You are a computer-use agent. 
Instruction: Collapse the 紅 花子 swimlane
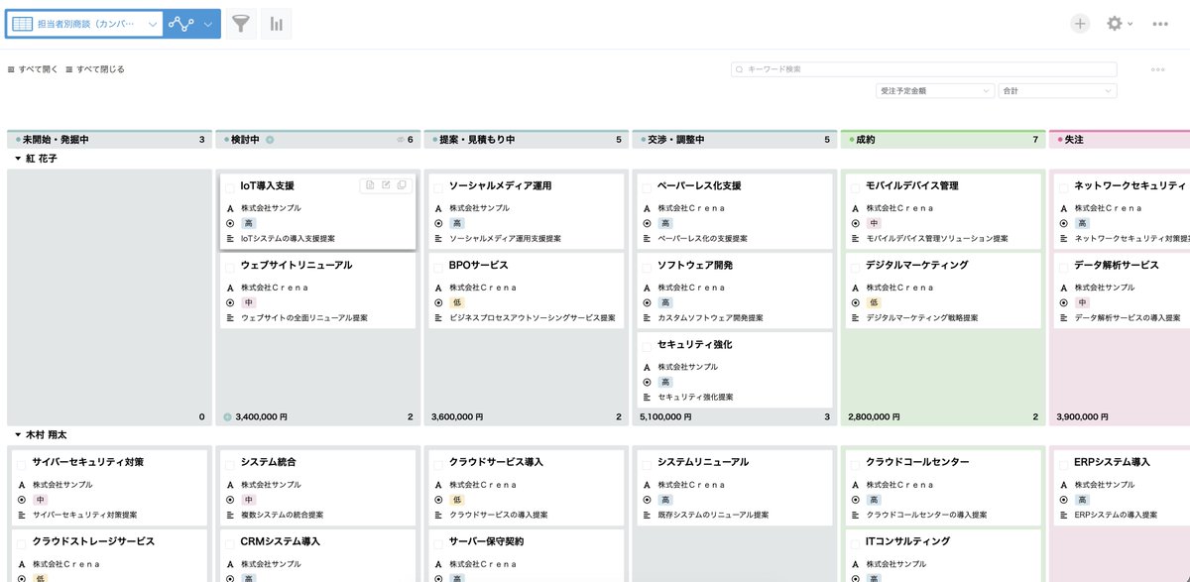point(18,159)
